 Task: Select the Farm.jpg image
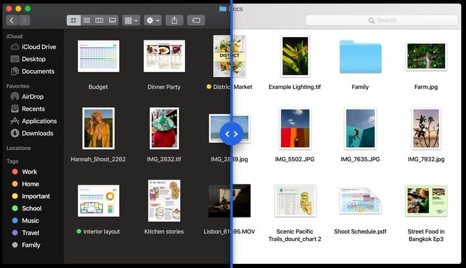426,56
